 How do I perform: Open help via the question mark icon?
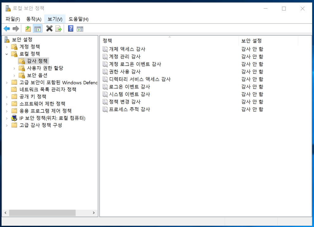pos(71,29)
